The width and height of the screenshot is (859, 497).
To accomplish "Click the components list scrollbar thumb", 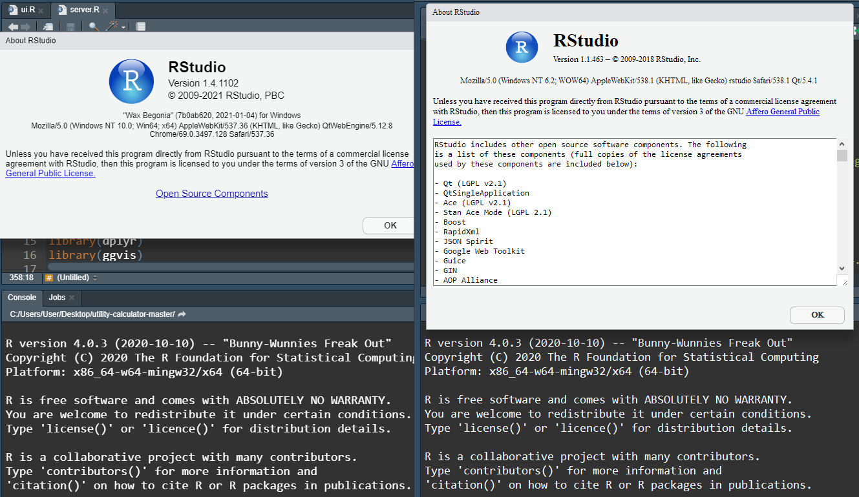I will (x=842, y=156).
